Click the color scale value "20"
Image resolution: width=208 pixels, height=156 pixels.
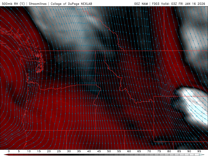point(49,151)
